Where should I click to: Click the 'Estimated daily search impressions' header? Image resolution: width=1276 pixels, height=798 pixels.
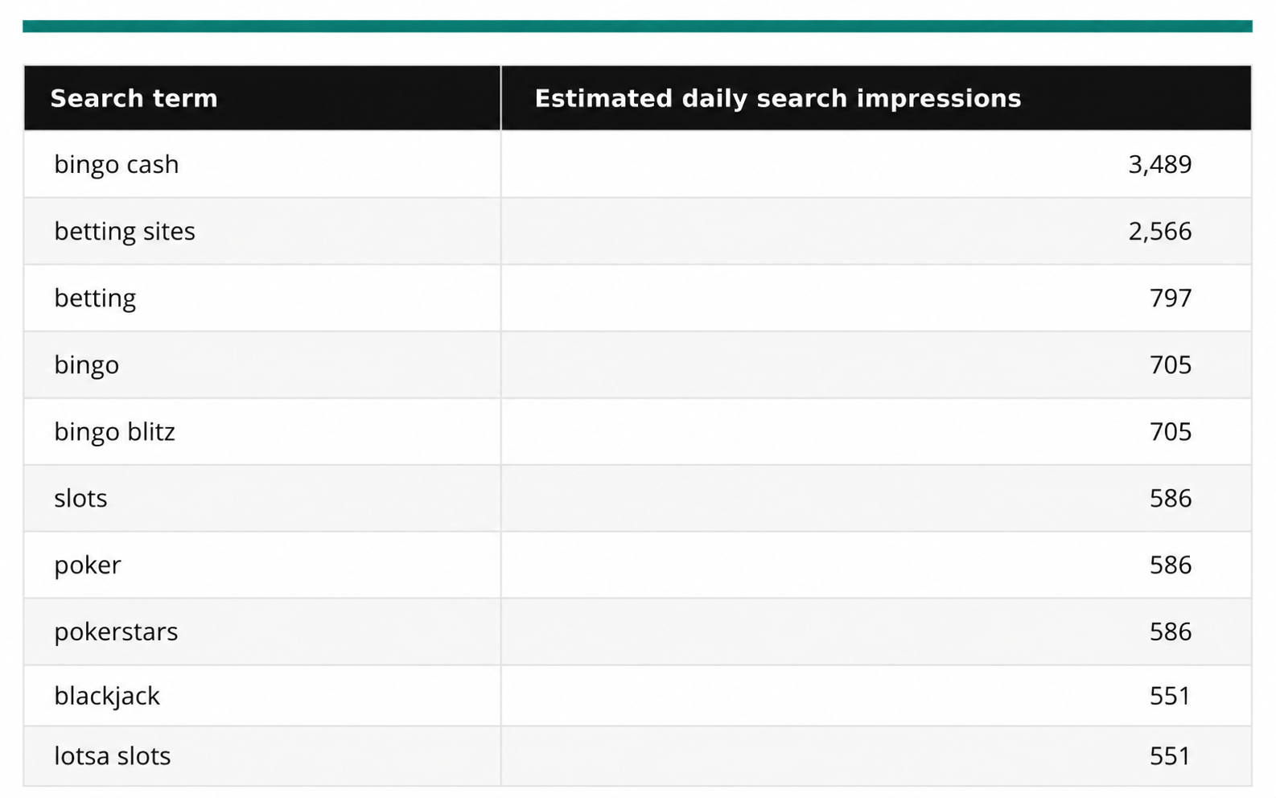coord(777,98)
